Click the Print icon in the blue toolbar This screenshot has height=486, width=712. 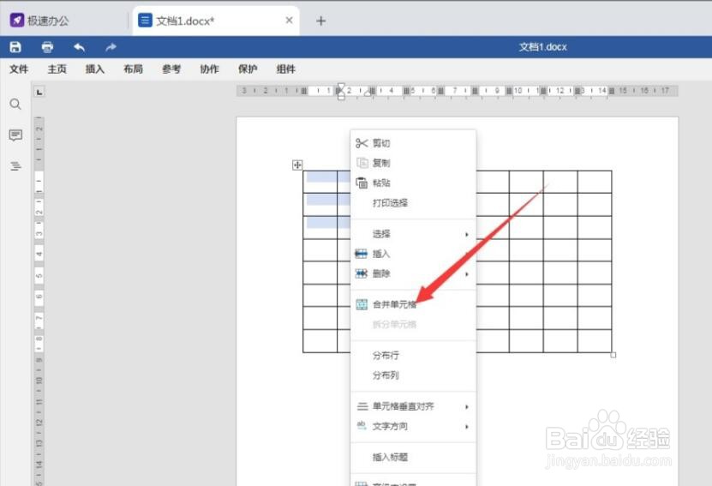click(x=47, y=47)
